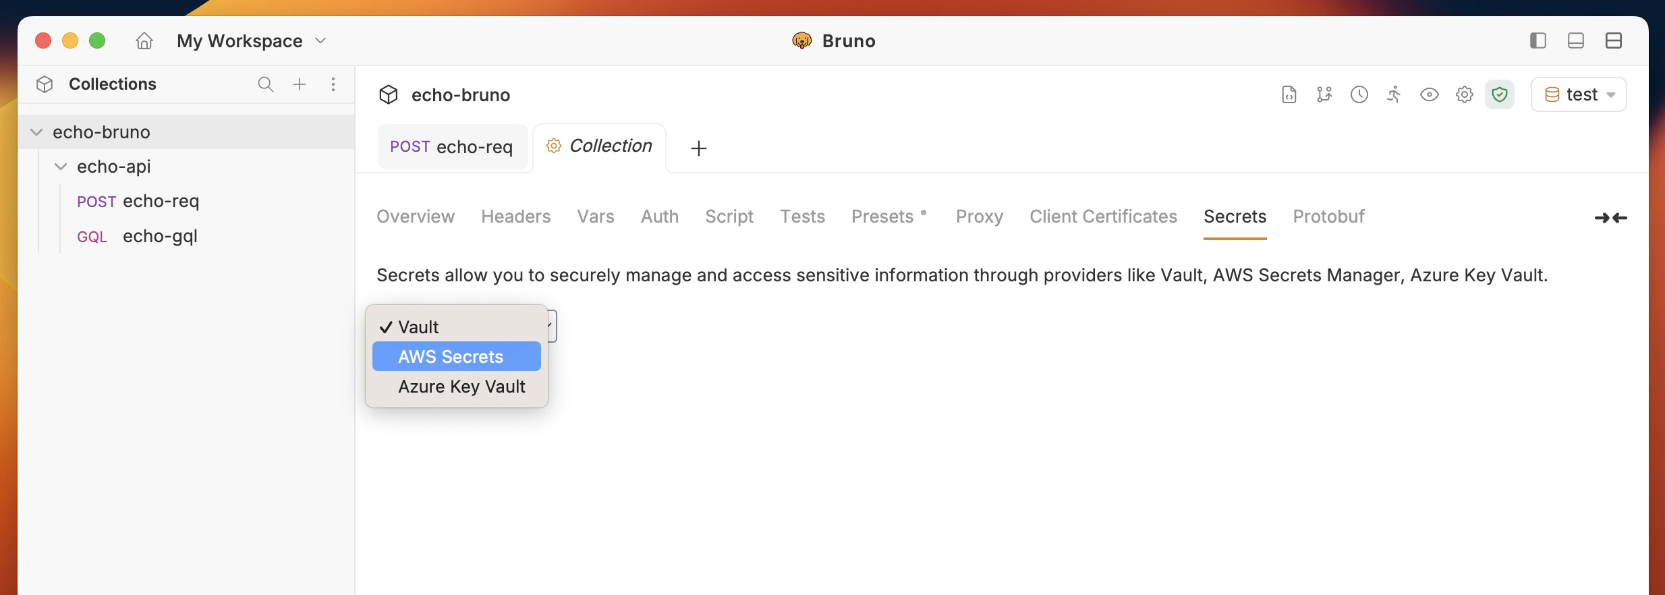This screenshot has height=595, width=1665.
Task: Collapse the echo-api folder chevron
Action: (x=61, y=167)
